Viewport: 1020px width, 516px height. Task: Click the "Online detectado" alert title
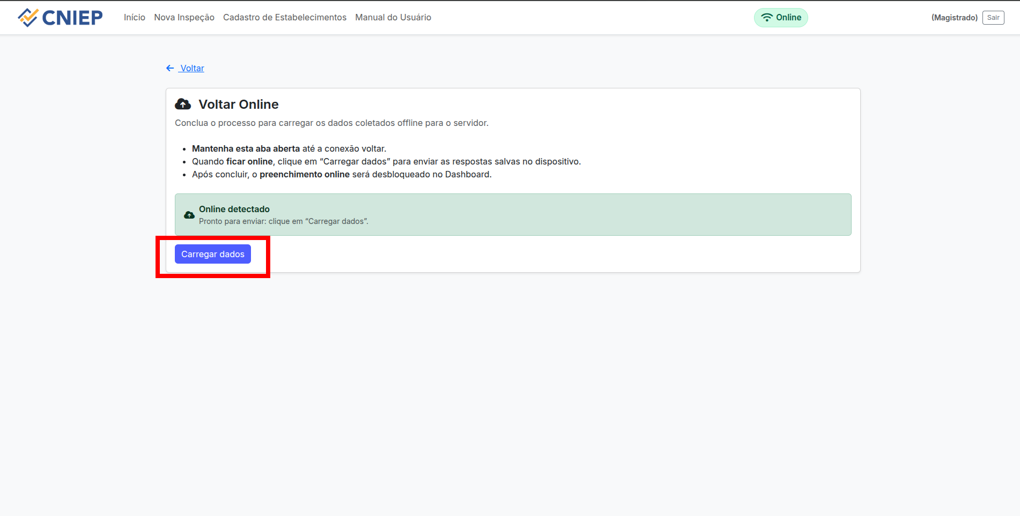click(234, 209)
